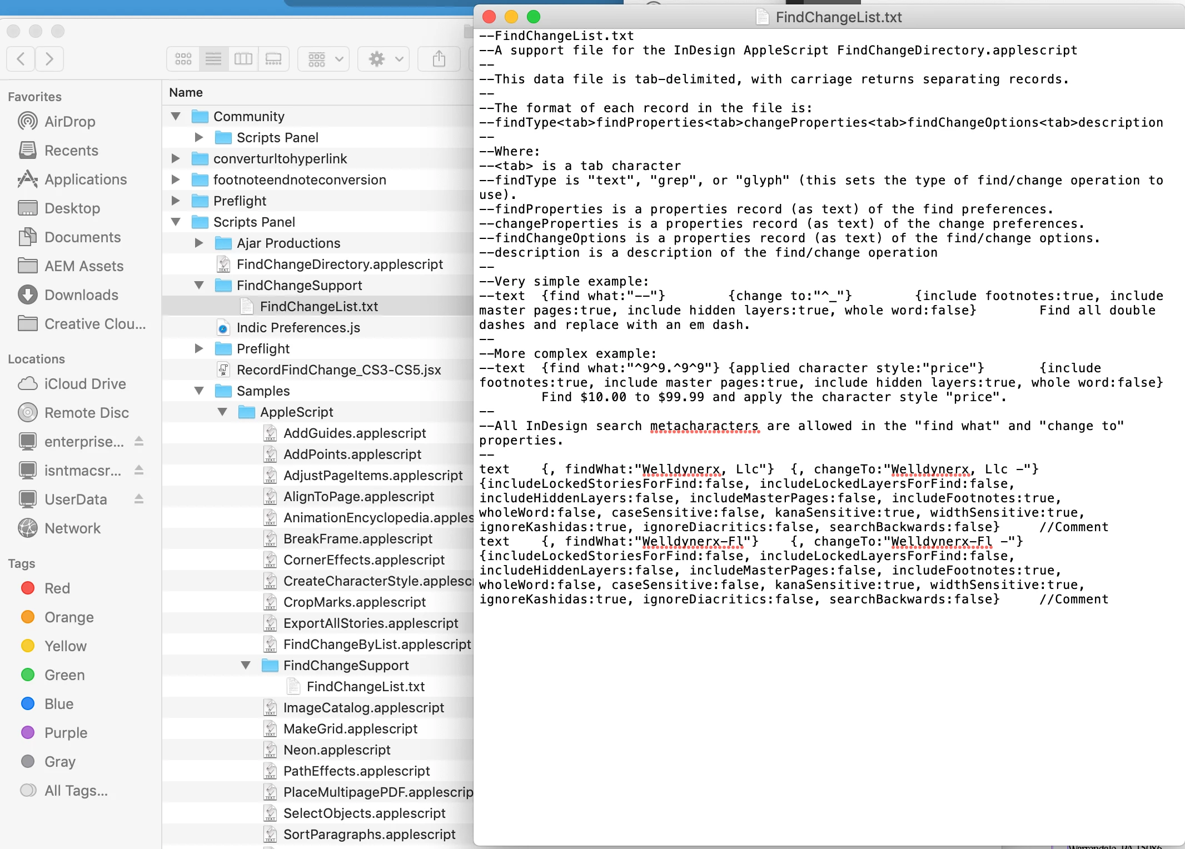This screenshot has height=849, width=1185.
Task: Switch Finder to column view
Action: pyautogui.click(x=243, y=59)
